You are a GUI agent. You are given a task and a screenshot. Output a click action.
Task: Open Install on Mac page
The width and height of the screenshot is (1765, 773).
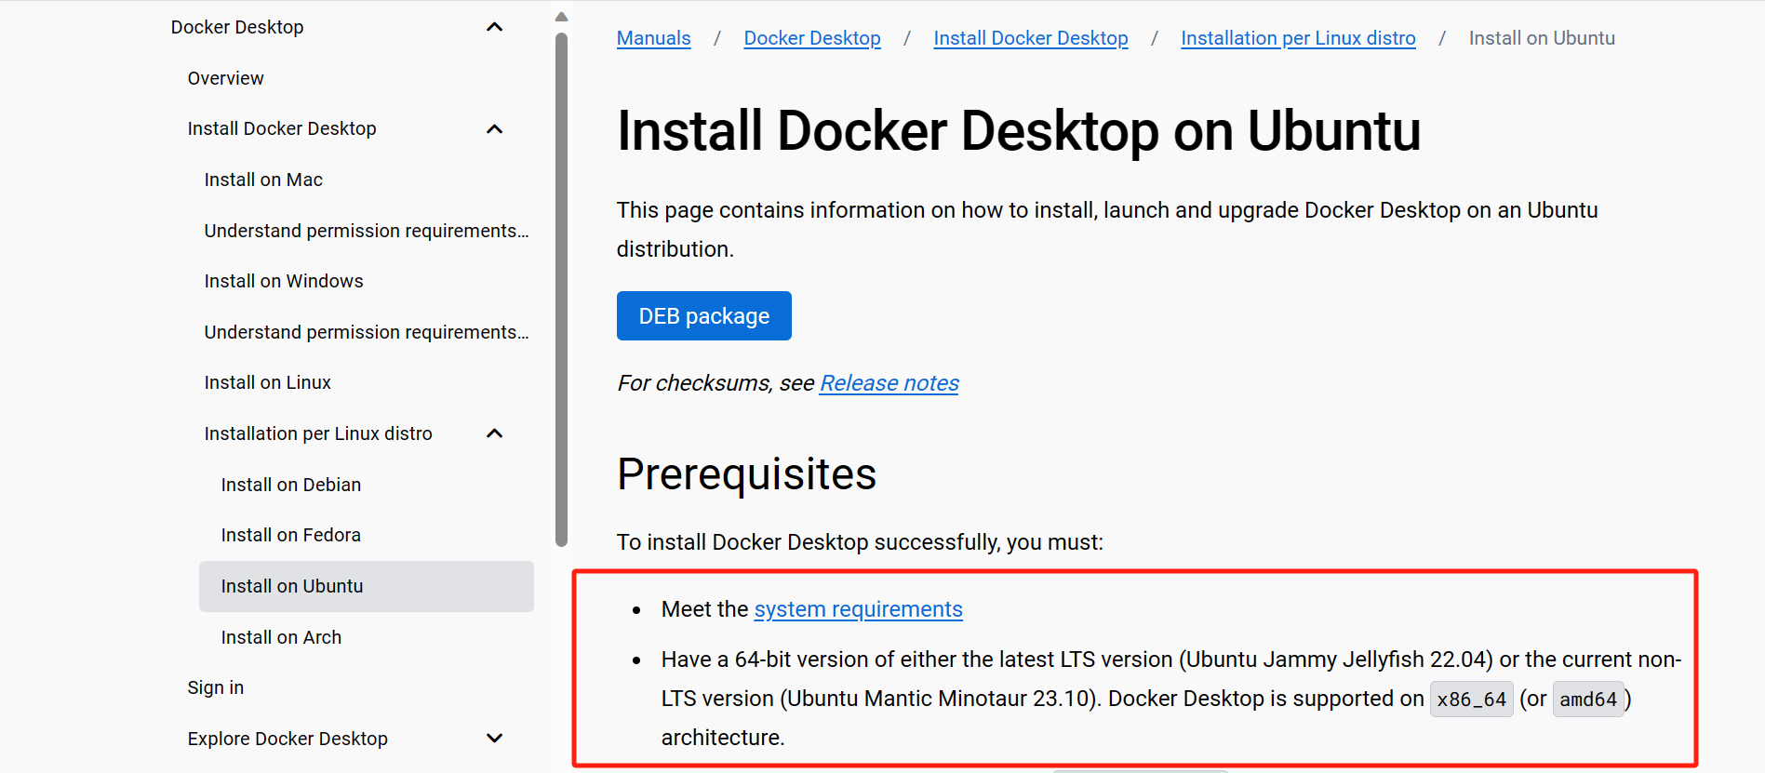pos(263,180)
